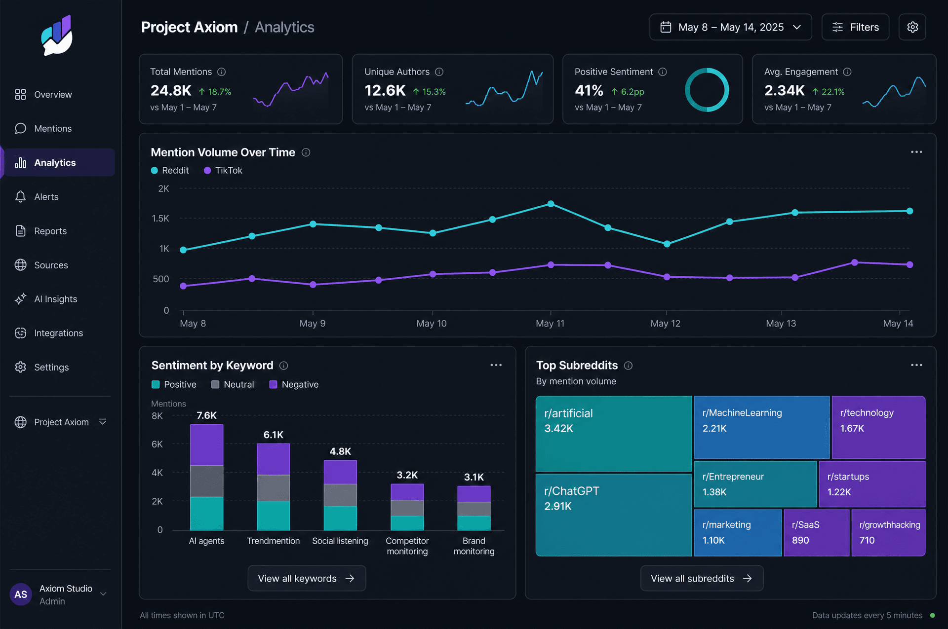Click the Avg. Engagement info icon

point(847,72)
